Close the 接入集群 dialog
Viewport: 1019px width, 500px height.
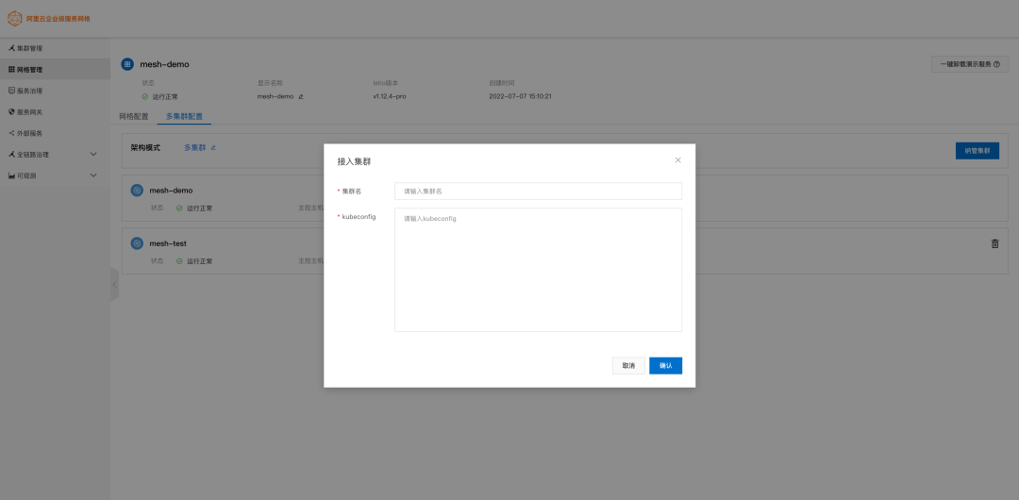pyautogui.click(x=677, y=160)
